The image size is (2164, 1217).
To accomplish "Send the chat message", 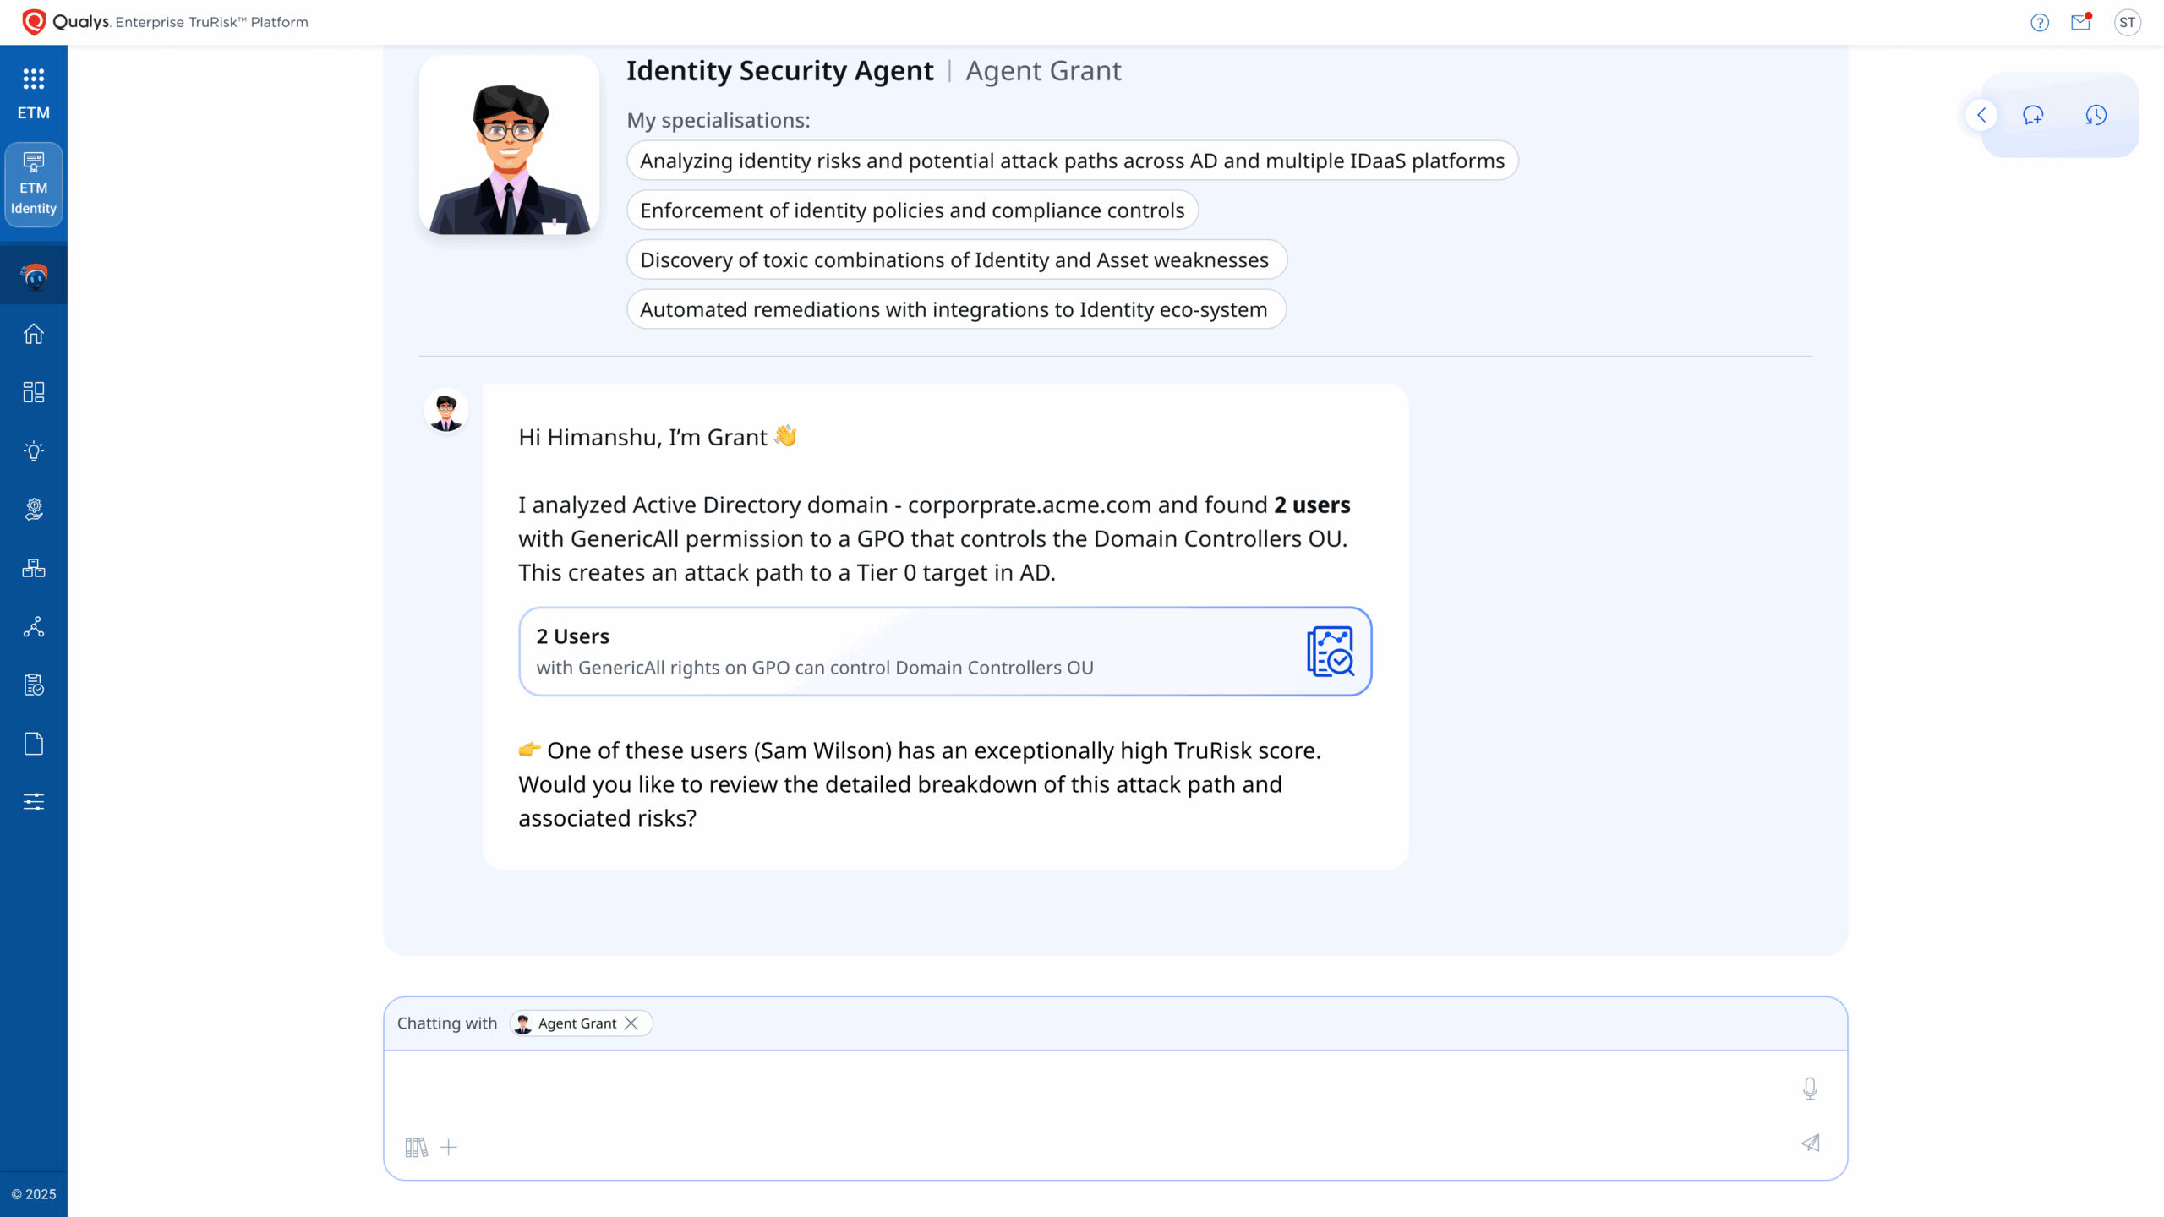I will coord(1810,1143).
